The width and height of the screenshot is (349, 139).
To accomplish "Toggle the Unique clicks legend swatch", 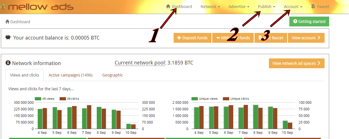I will pyautogui.click(x=226, y=99).
